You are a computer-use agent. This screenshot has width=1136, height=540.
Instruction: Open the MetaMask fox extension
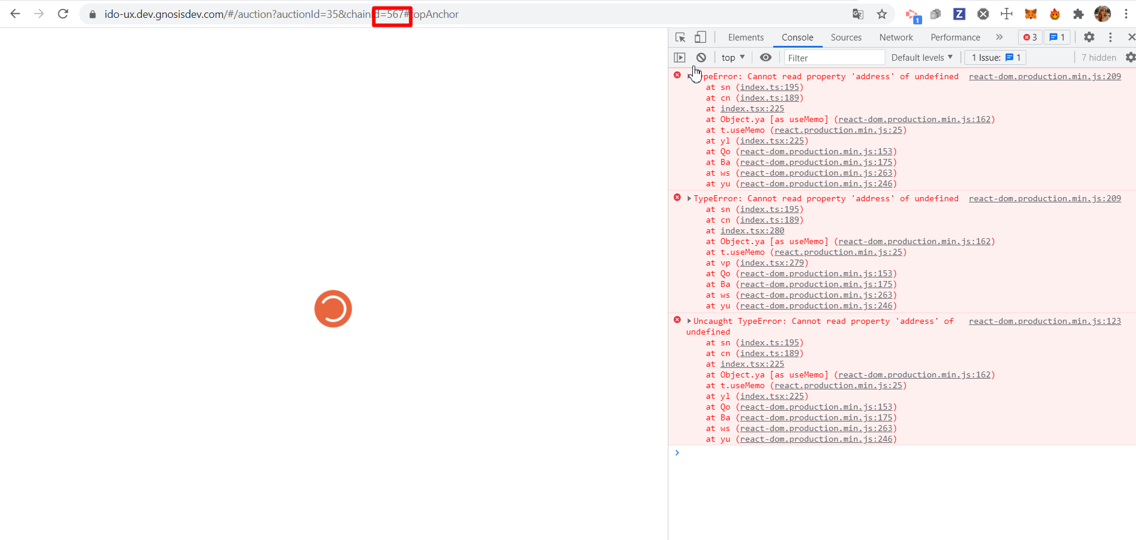(1031, 14)
